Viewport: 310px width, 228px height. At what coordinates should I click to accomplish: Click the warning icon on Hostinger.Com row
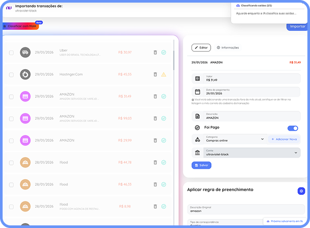tap(163, 74)
